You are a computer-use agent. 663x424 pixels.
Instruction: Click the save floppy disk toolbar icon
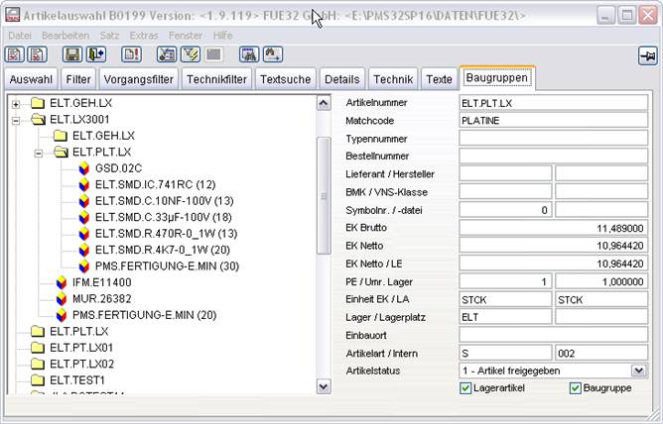[x=70, y=54]
